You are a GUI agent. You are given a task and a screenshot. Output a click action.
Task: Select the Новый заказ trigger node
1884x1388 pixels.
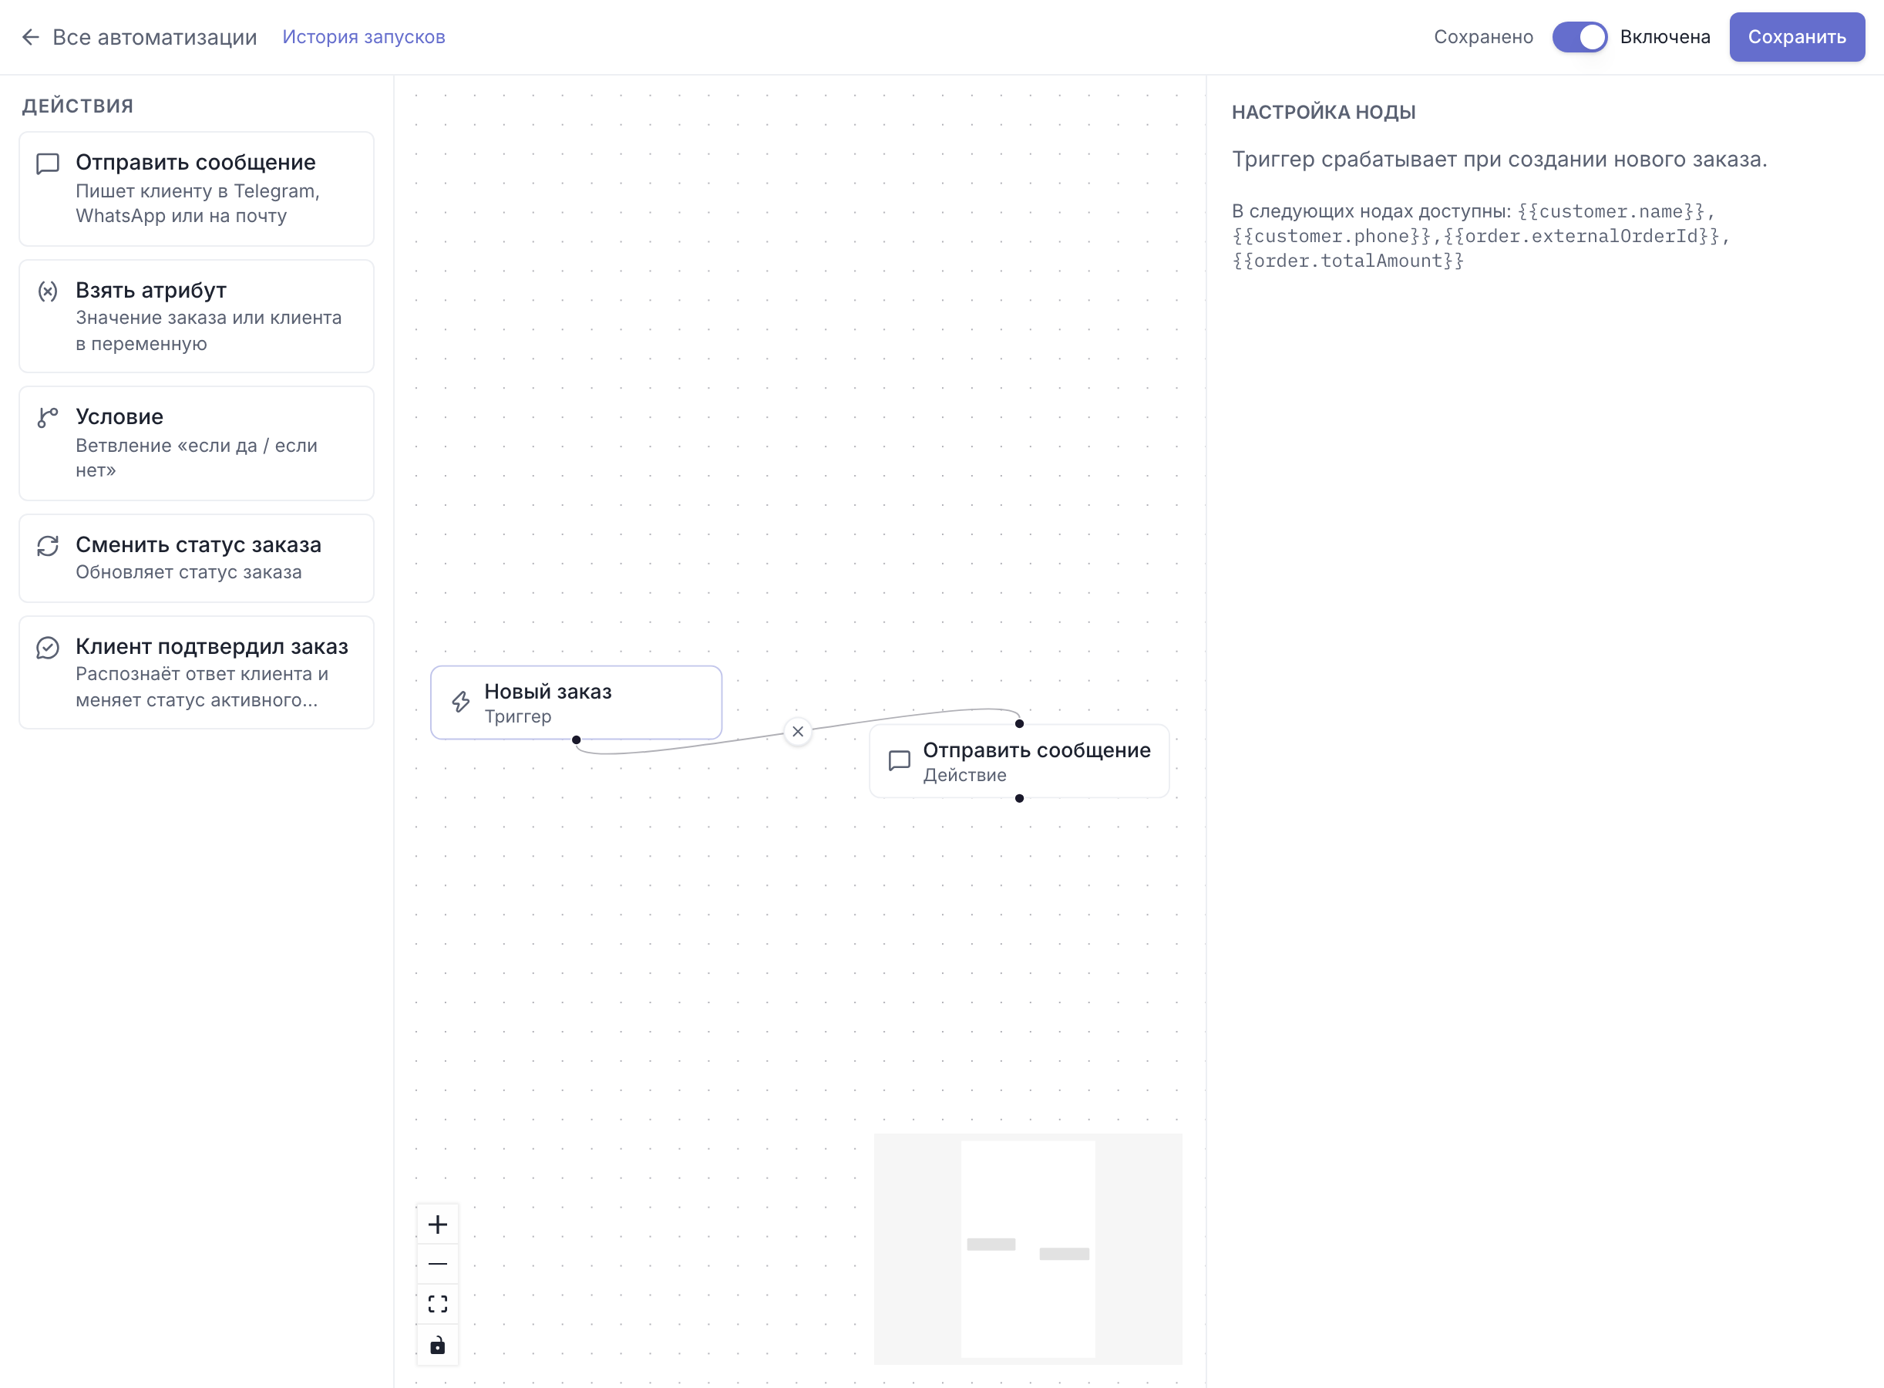click(x=576, y=702)
